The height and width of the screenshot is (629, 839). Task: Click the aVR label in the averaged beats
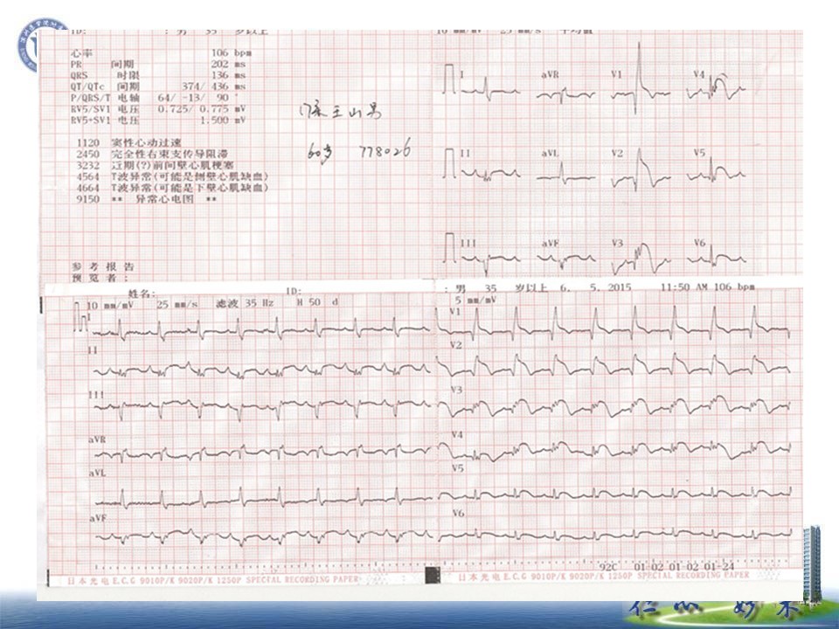550,75
